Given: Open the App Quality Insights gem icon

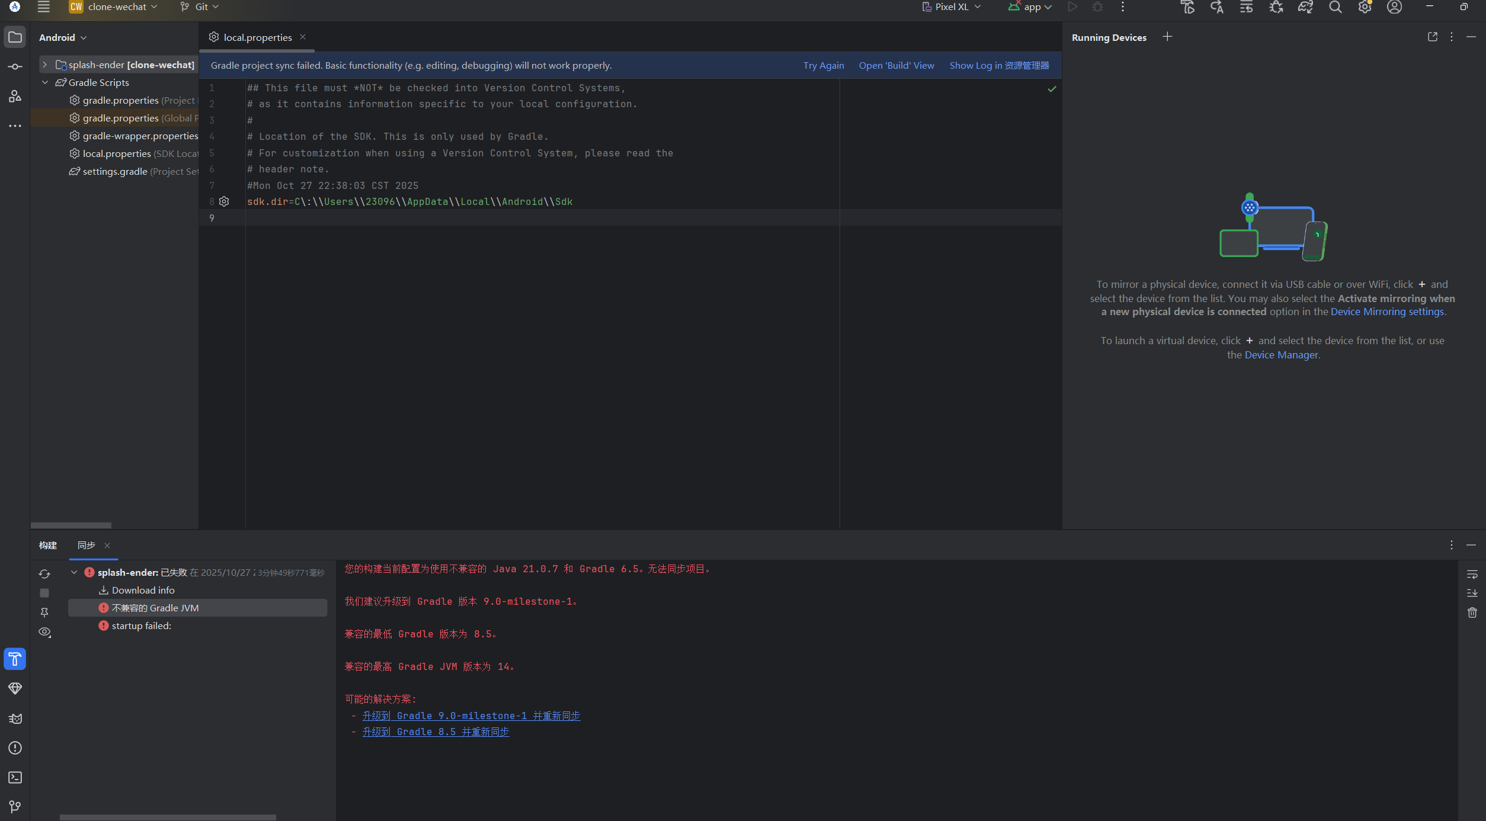Looking at the screenshot, I should pos(15,688).
